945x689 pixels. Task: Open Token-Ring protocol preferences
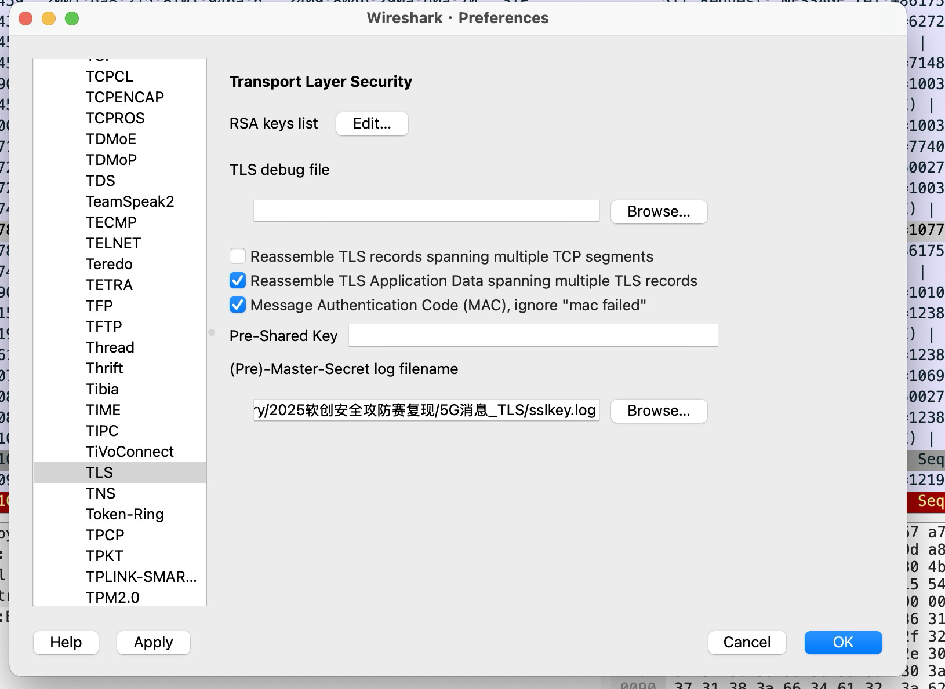pyautogui.click(x=119, y=514)
